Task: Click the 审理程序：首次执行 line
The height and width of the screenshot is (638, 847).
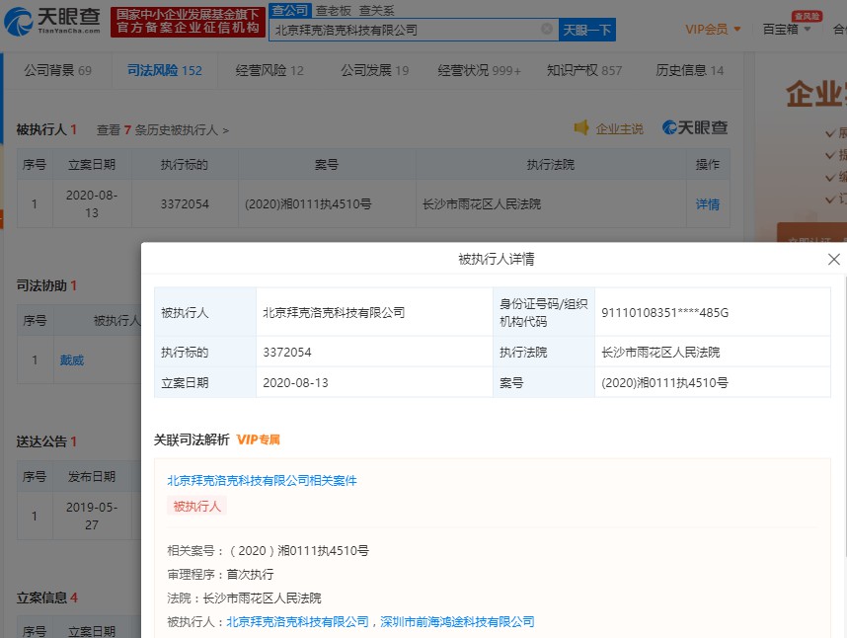Action: coord(220,574)
